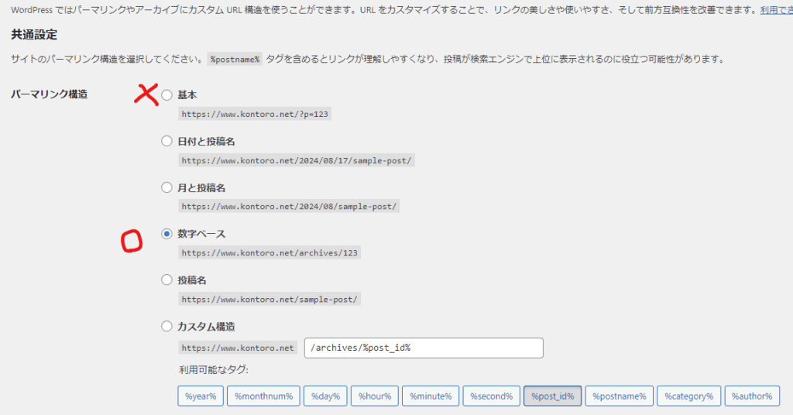The height and width of the screenshot is (415, 793).
Task: Choose the 日付と投稿名 radio option
Action: tap(166, 141)
